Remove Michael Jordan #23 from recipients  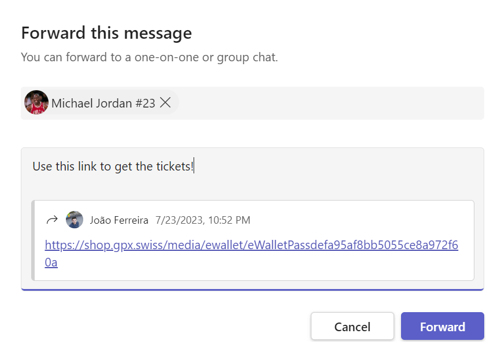click(165, 102)
